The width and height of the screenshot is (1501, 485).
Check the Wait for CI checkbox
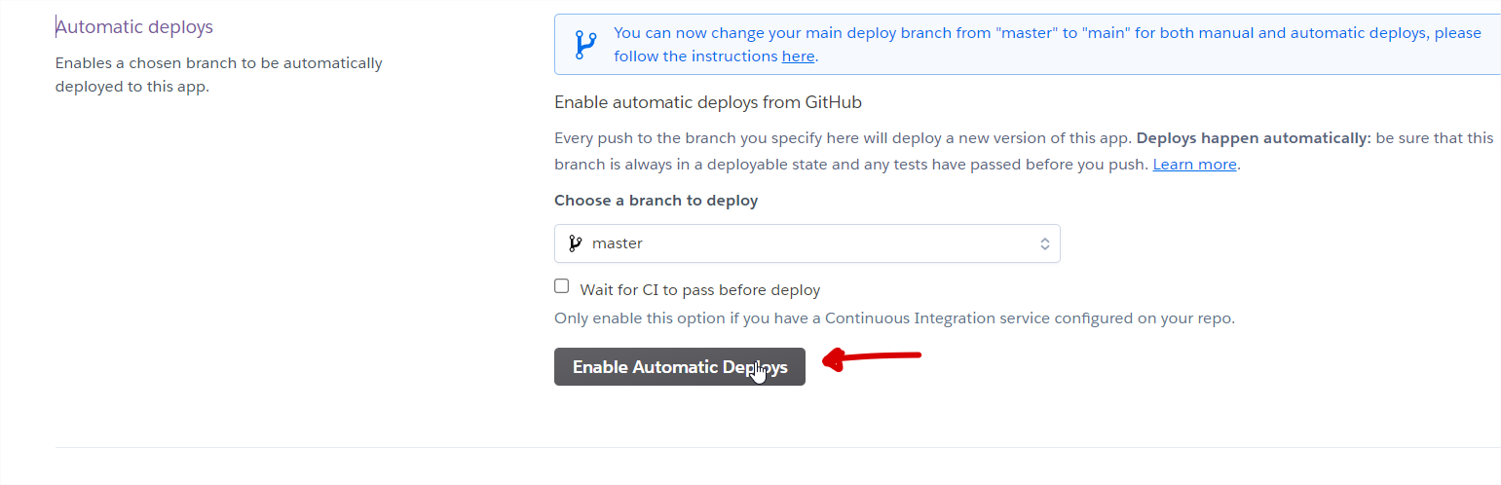pyautogui.click(x=561, y=286)
